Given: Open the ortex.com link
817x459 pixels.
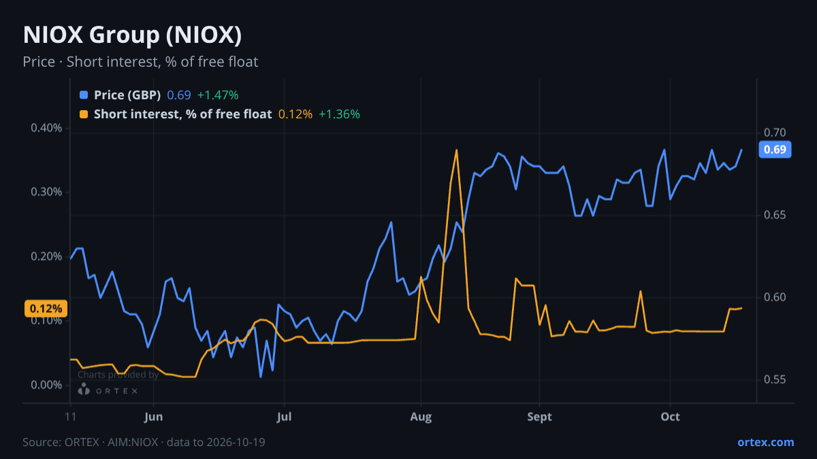Looking at the screenshot, I should point(765,442).
